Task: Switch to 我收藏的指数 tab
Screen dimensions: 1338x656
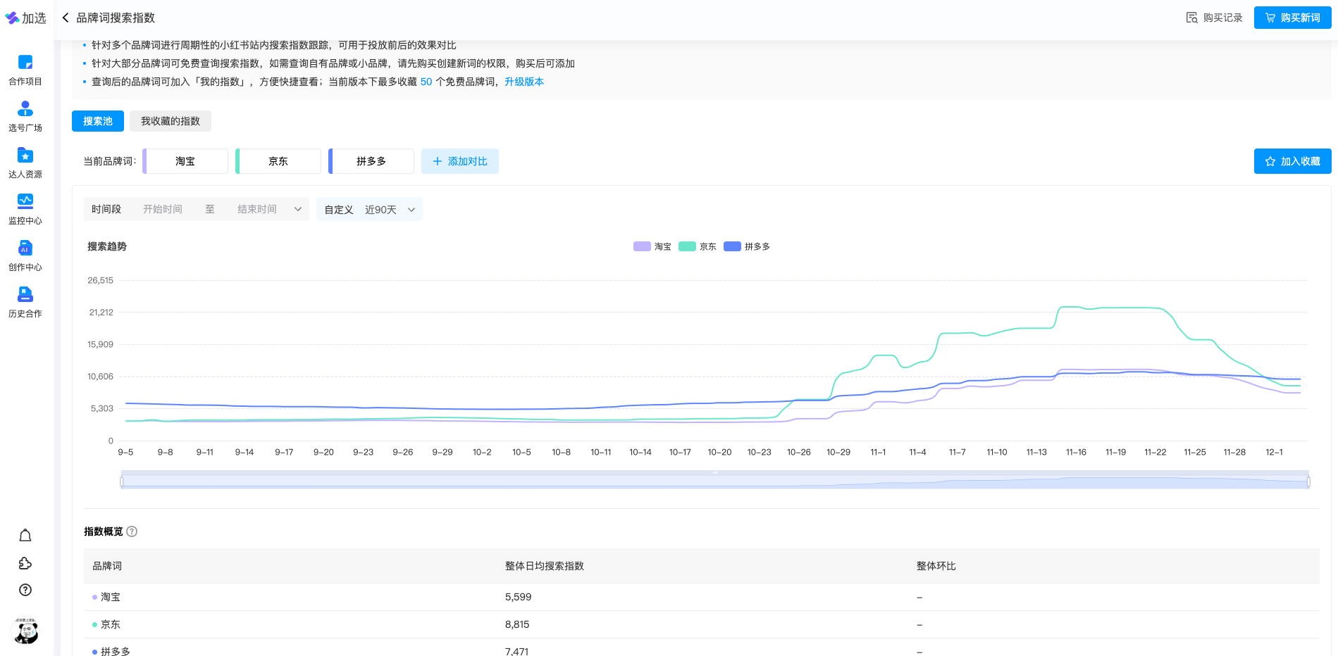Action: 171,121
